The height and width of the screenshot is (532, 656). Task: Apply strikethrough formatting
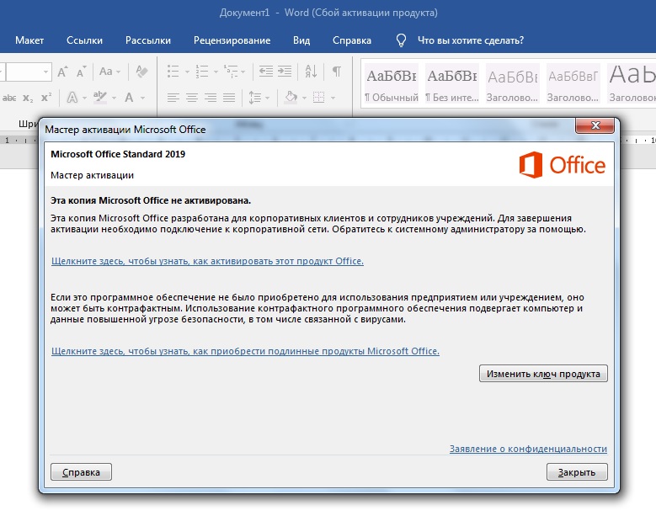[x=8, y=98]
